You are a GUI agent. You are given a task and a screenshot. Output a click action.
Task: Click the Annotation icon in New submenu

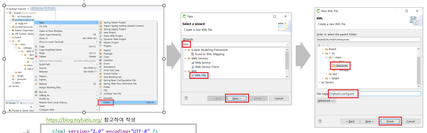pyautogui.click(x=101, y=67)
